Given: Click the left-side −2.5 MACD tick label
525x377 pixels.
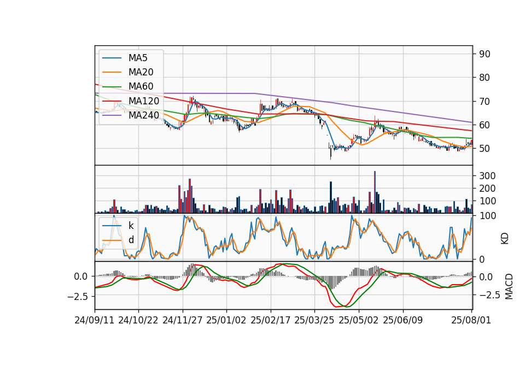Looking at the screenshot, I should (77, 297).
